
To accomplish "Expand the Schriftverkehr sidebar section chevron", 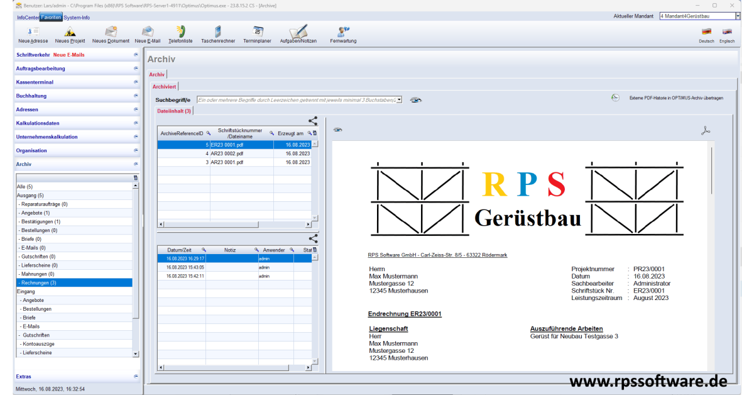I will 136,55.
